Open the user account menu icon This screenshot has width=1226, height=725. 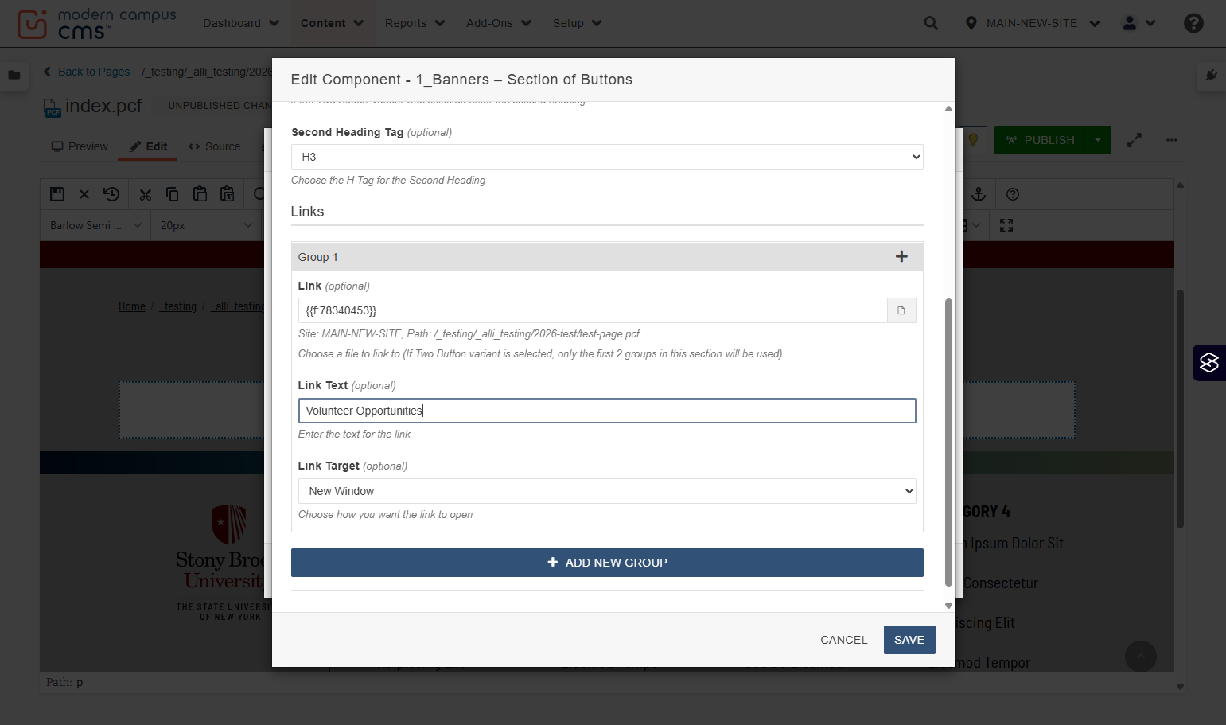pos(1138,23)
